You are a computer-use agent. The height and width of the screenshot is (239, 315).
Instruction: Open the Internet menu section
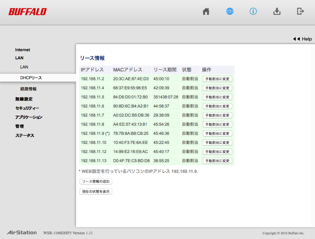[23, 50]
